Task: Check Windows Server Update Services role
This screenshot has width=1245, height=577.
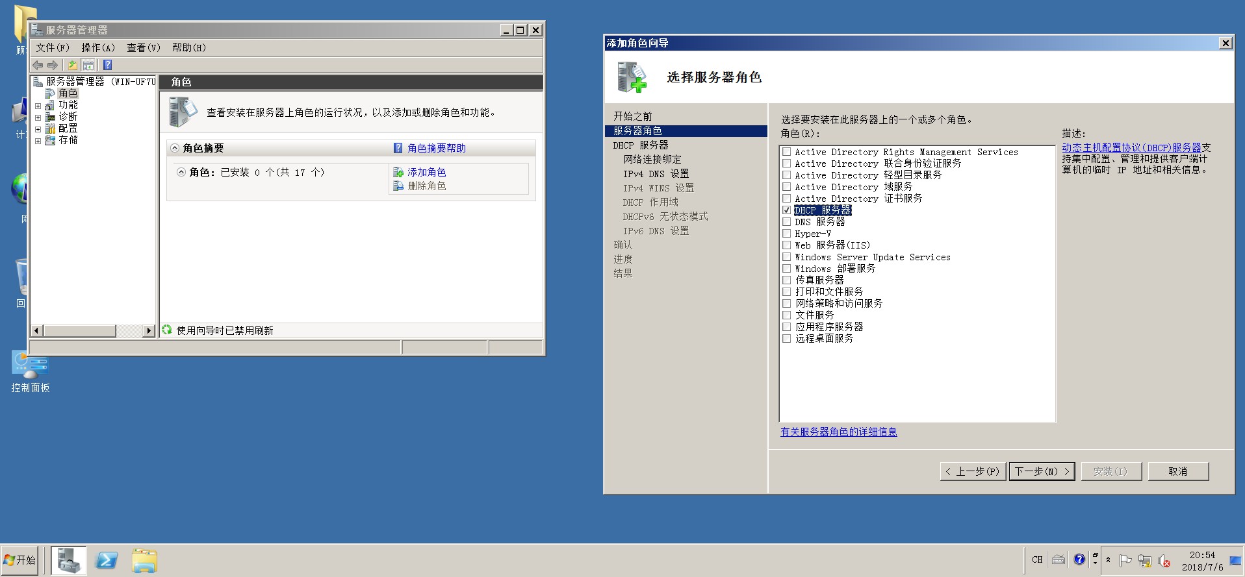Action: click(786, 257)
